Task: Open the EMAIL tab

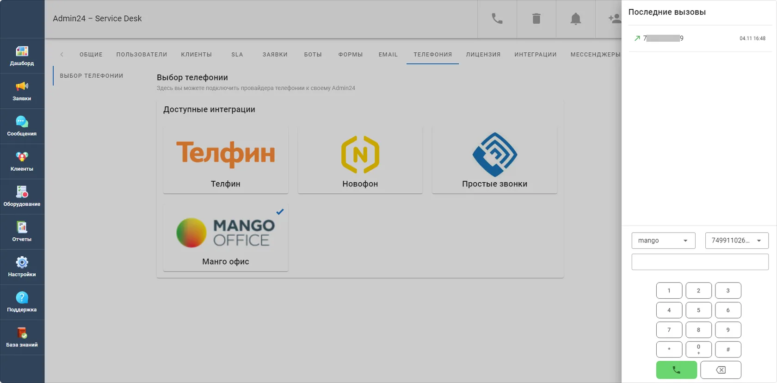Action: [388, 55]
